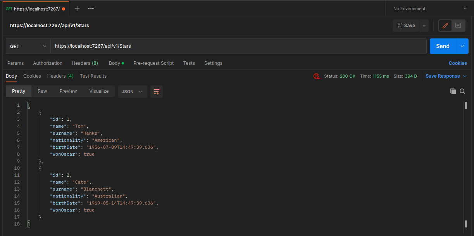Click the "1969-05-14T14:47:39.636" birthDate value
Screen dimensions: 474x236
coord(121,203)
